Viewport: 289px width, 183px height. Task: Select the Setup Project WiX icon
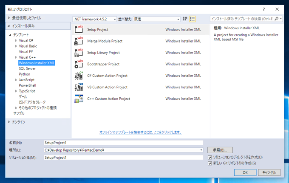click(79, 29)
